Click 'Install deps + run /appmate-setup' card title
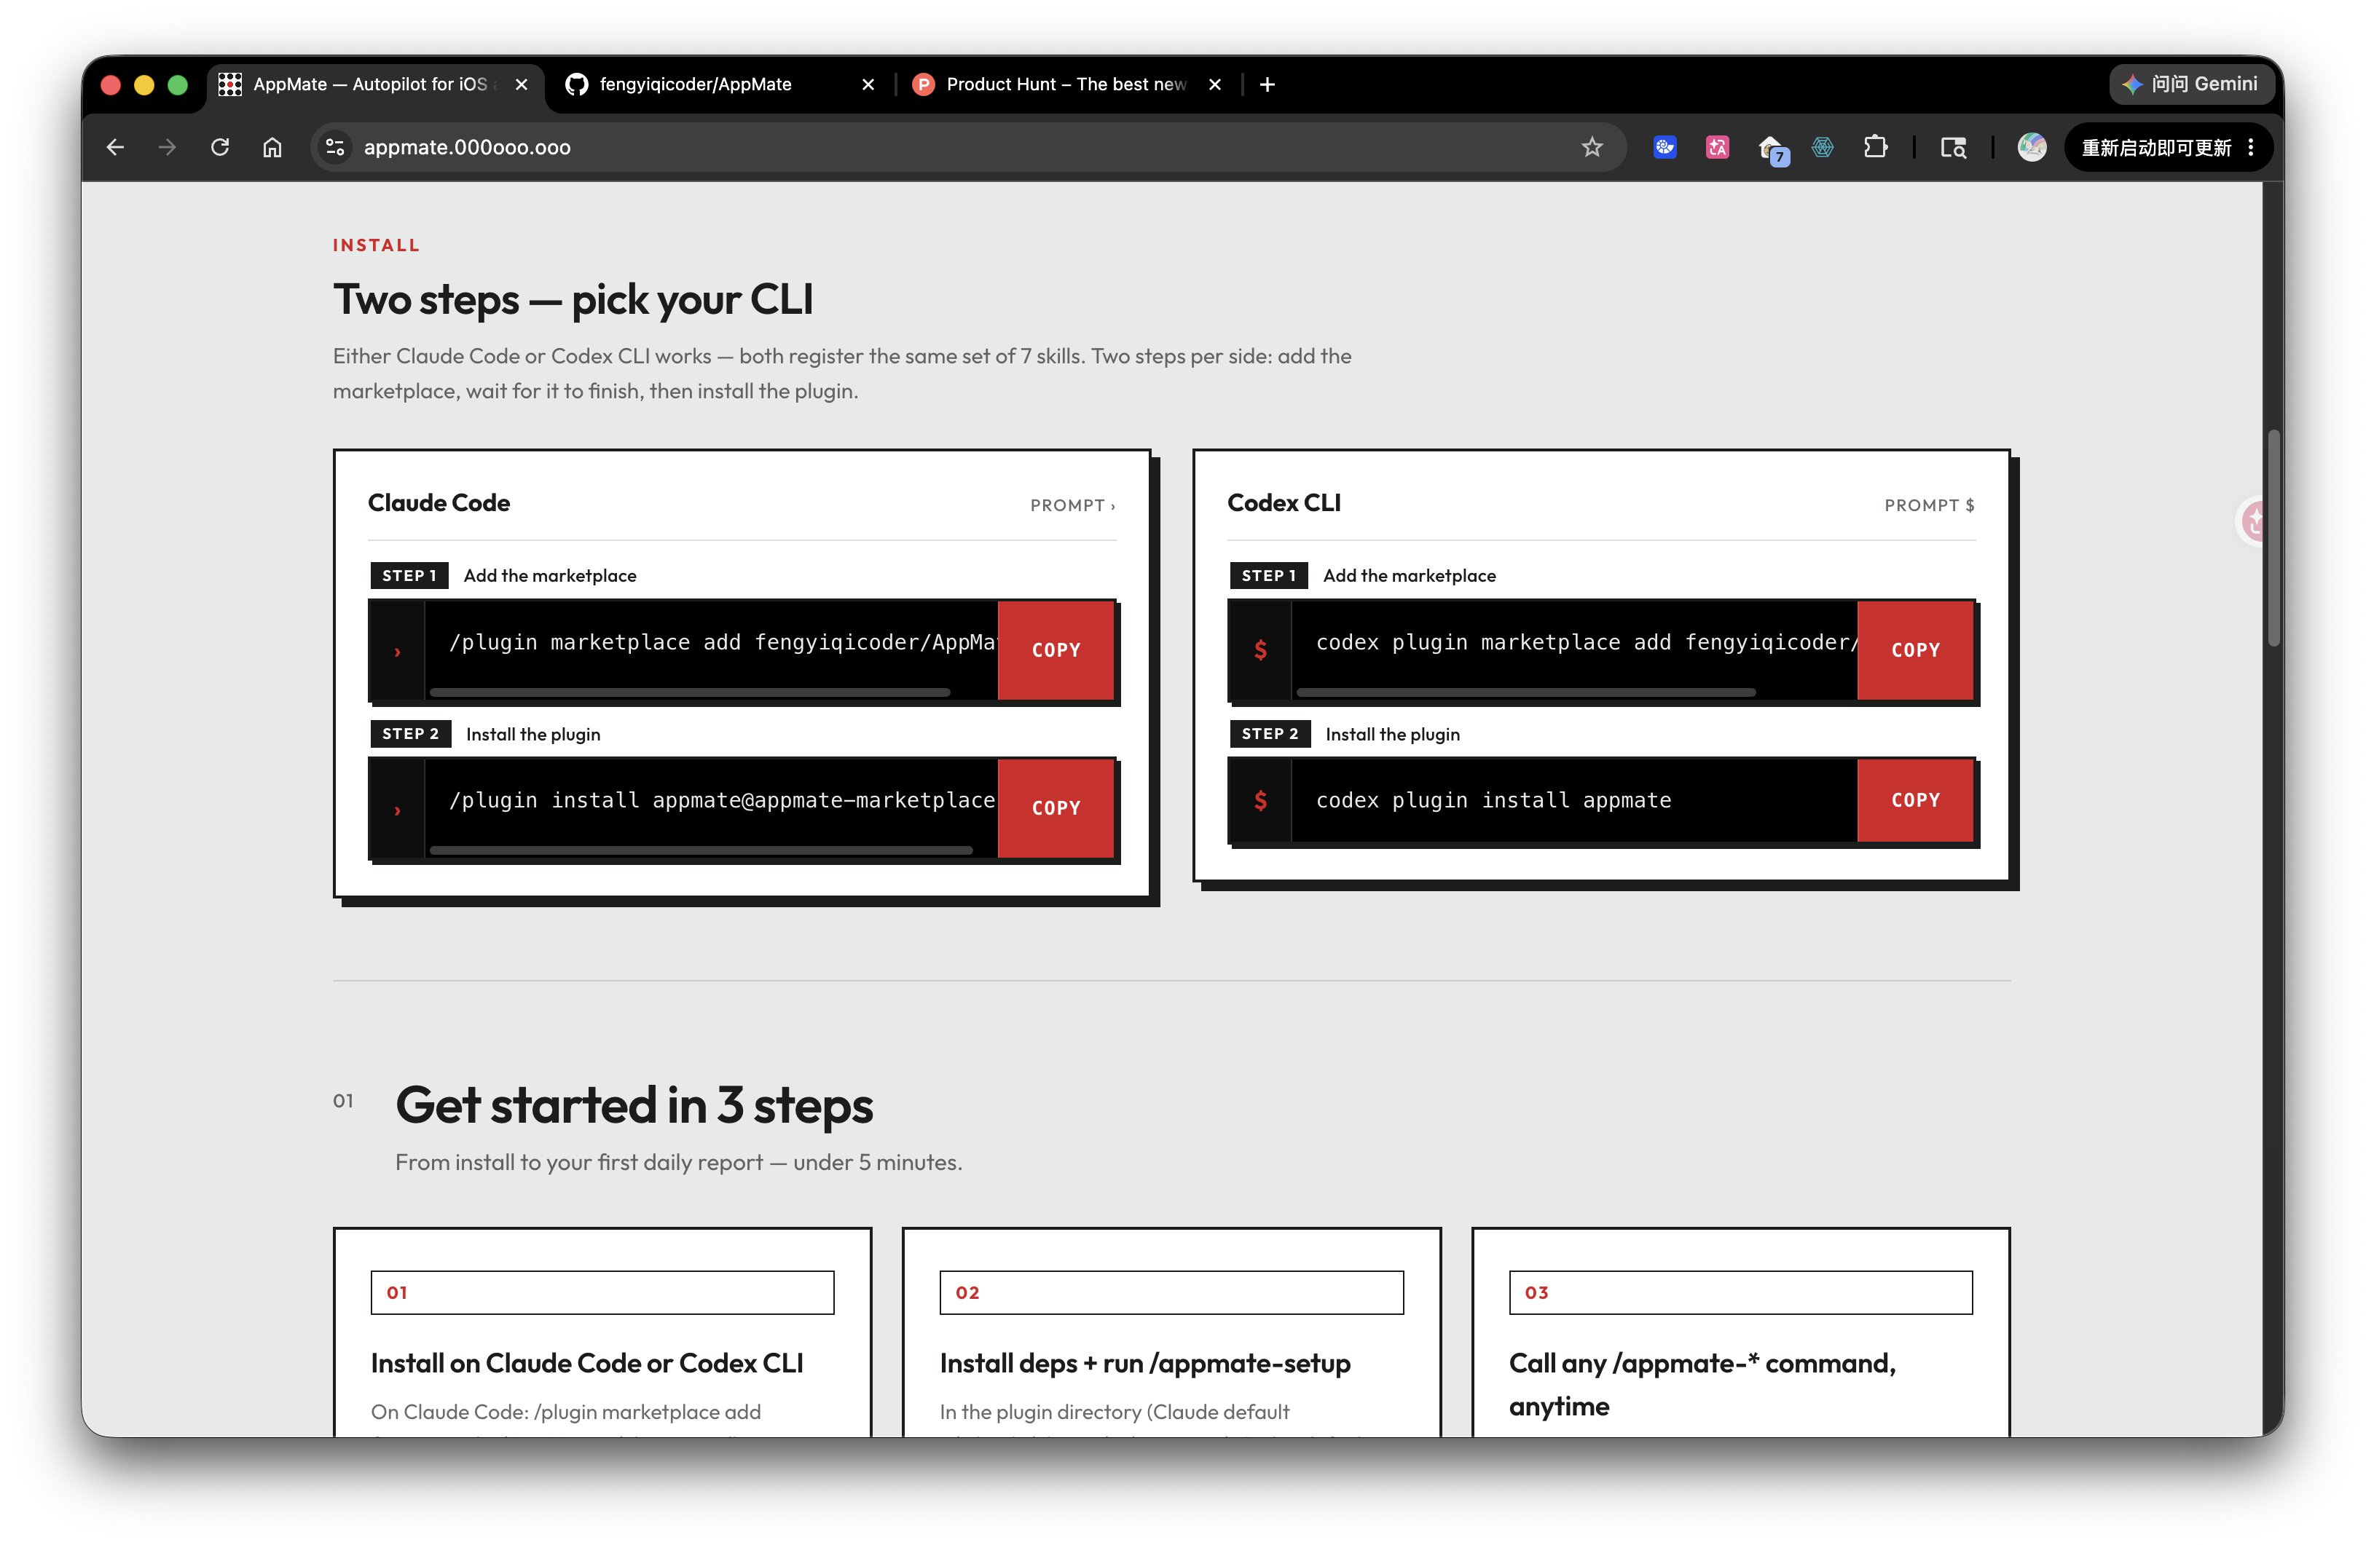This screenshot has width=2366, height=1545. coord(1144,1362)
